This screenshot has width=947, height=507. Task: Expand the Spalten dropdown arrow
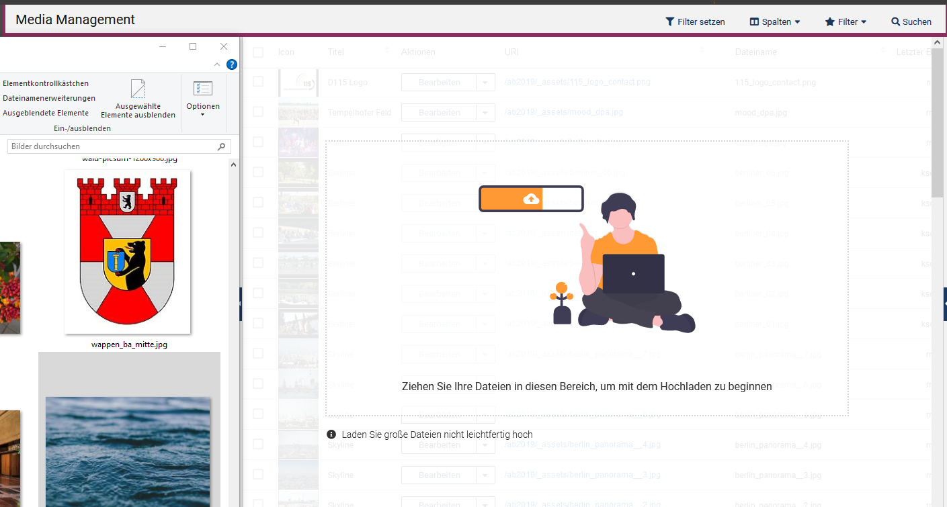pos(796,21)
